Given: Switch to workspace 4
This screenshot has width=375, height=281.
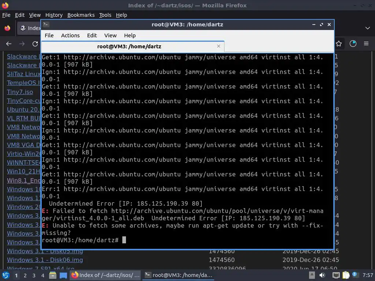Looking at the screenshot, I should pos(43,276).
